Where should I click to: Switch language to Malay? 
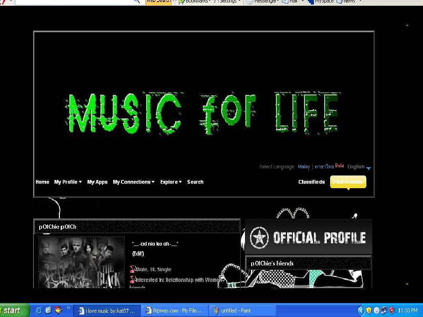point(304,167)
